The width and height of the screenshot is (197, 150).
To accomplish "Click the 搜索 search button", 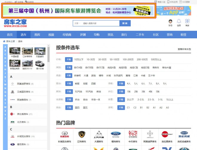I will pos(125,23).
